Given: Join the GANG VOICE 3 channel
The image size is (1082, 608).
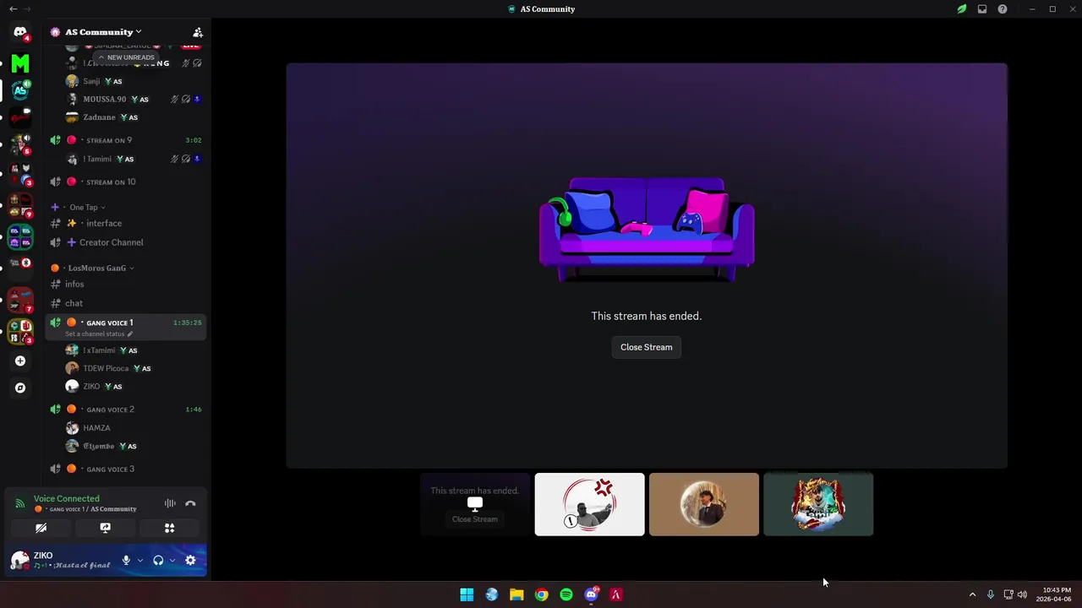Looking at the screenshot, I should coord(127,469).
